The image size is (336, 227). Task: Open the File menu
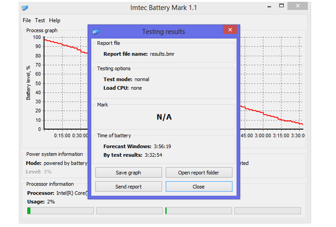pyautogui.click(x=27, y=20)
